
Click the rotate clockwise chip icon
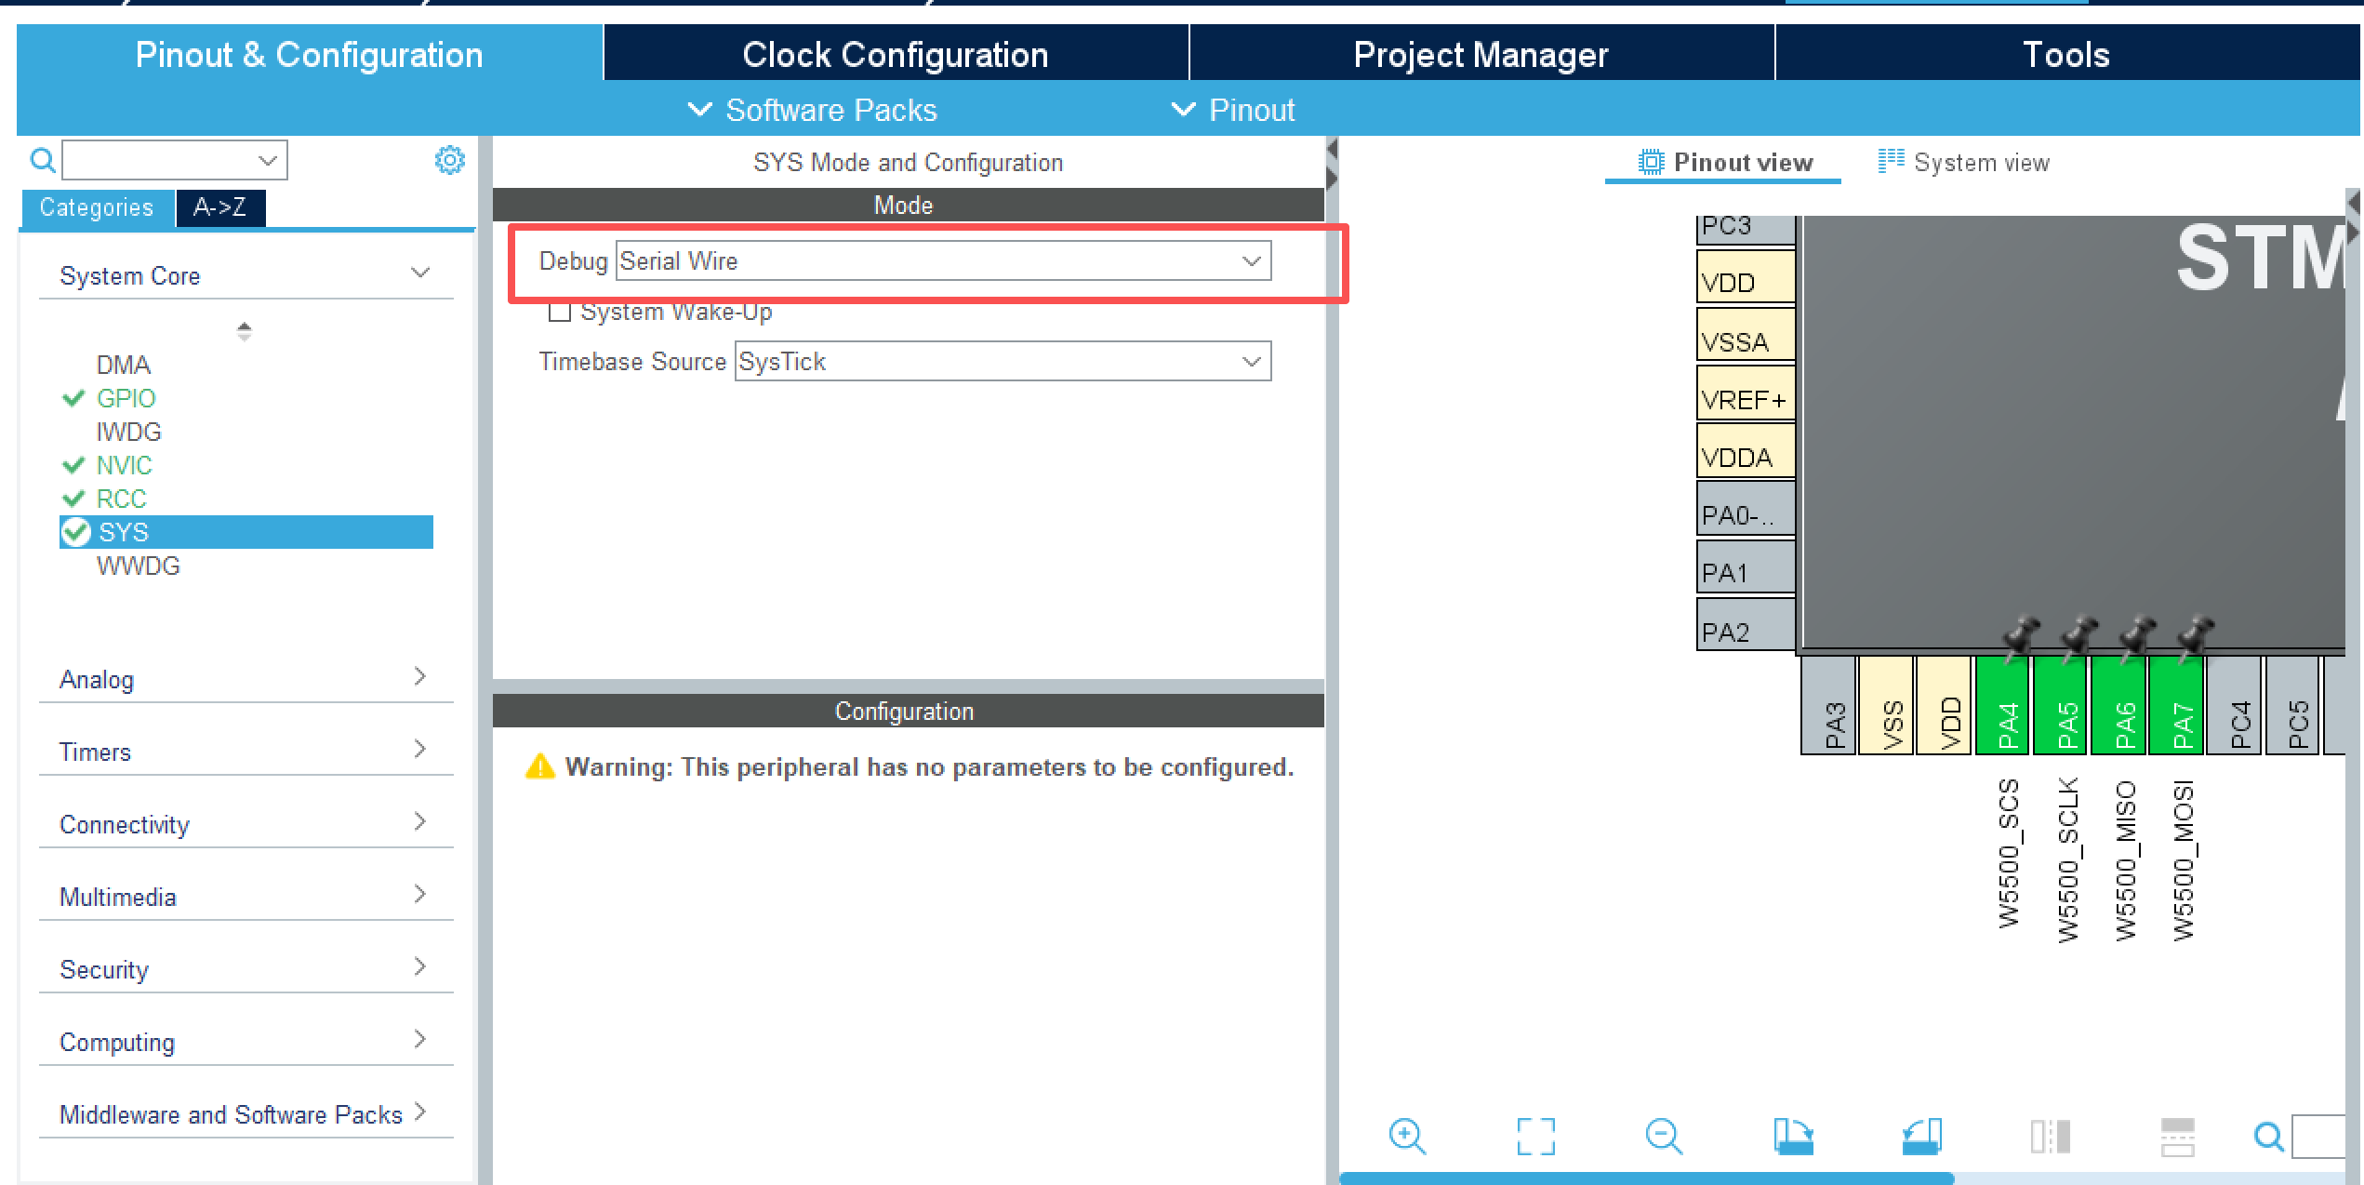click(x=1793, y=1137)
